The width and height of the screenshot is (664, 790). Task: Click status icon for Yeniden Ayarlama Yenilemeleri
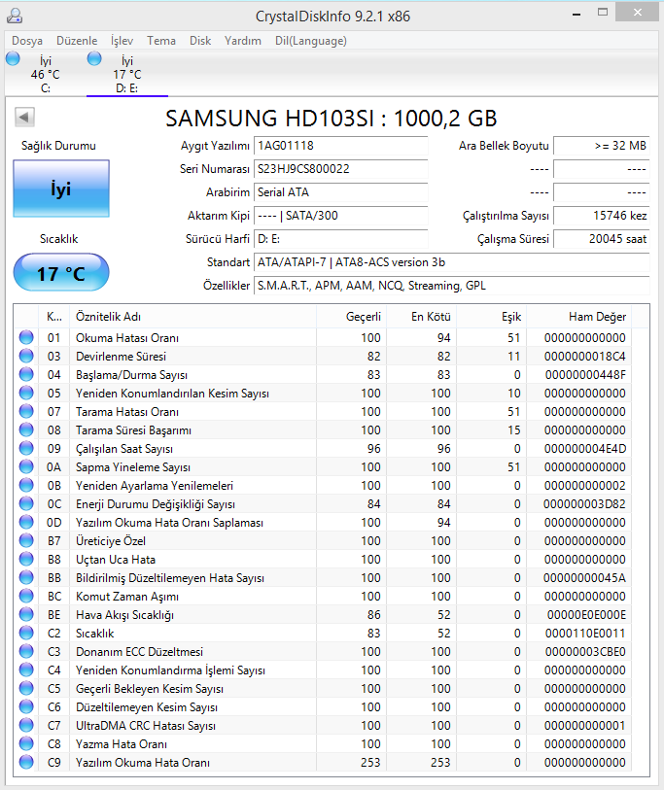[x=26, y=485]
